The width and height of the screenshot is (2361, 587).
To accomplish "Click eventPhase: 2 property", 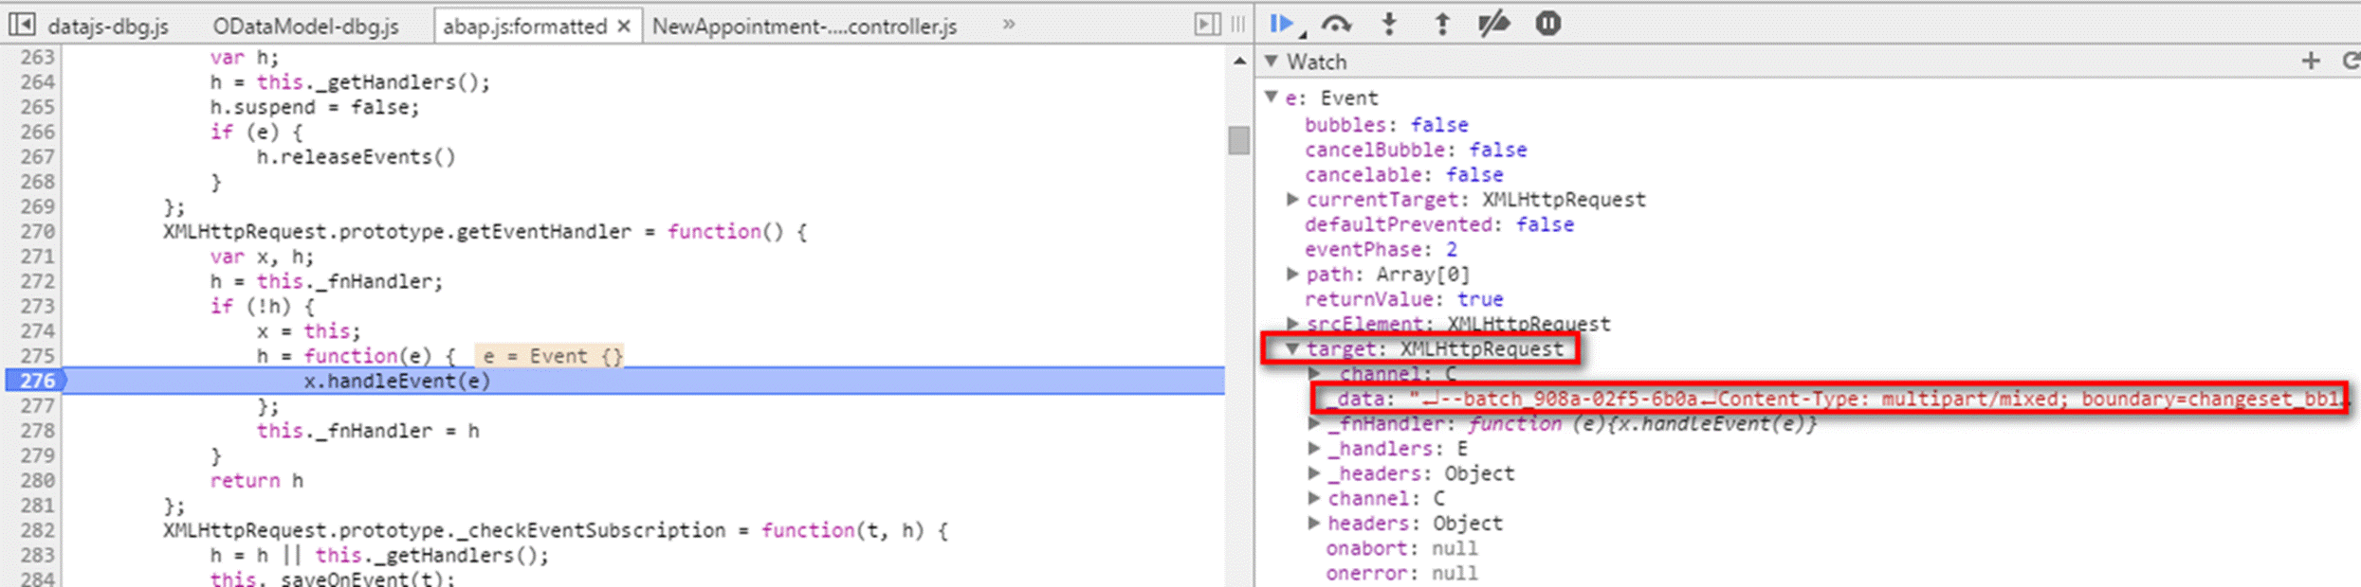I will point(1381,249).
